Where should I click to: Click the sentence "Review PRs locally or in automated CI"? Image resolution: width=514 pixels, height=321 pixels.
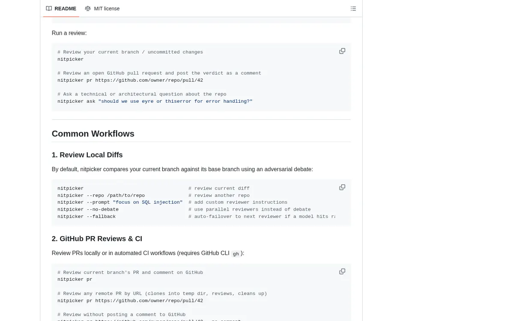pyautogui.click(x=148, y=253)
